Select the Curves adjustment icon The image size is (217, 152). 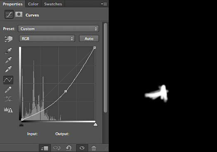[x=9, y=14]
